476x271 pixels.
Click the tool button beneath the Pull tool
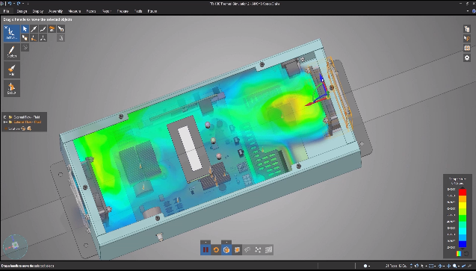[x=12, y=88]
